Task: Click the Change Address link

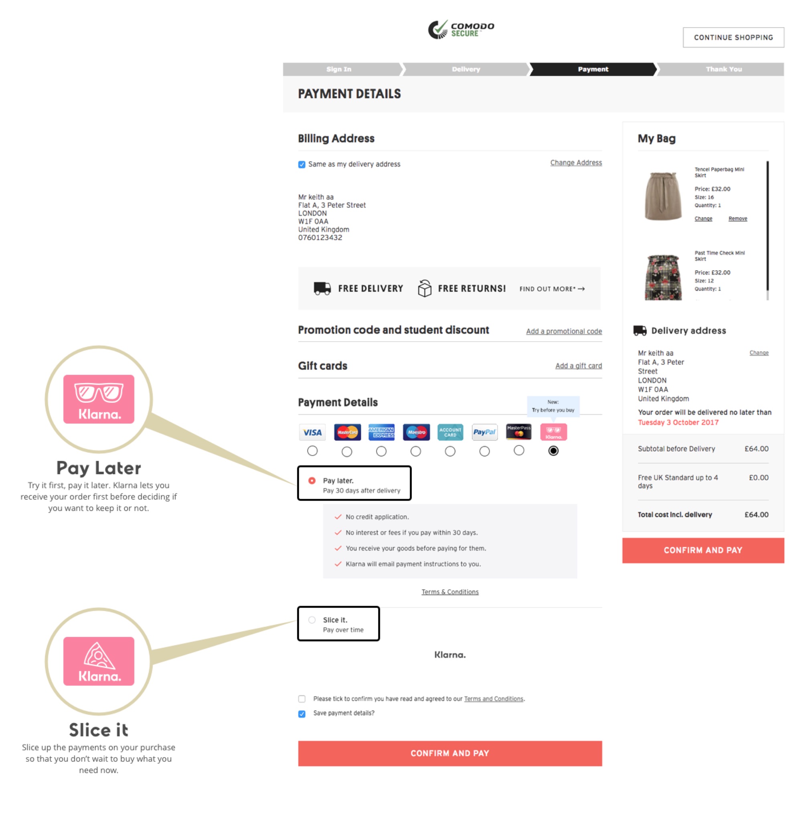Action: click(576, 164)
